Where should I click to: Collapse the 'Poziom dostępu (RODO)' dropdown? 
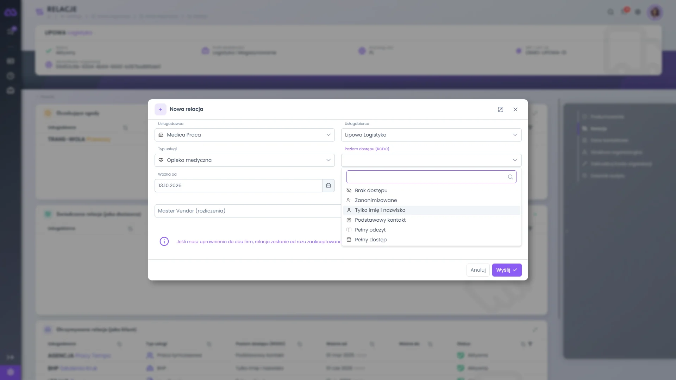point(431,160)
